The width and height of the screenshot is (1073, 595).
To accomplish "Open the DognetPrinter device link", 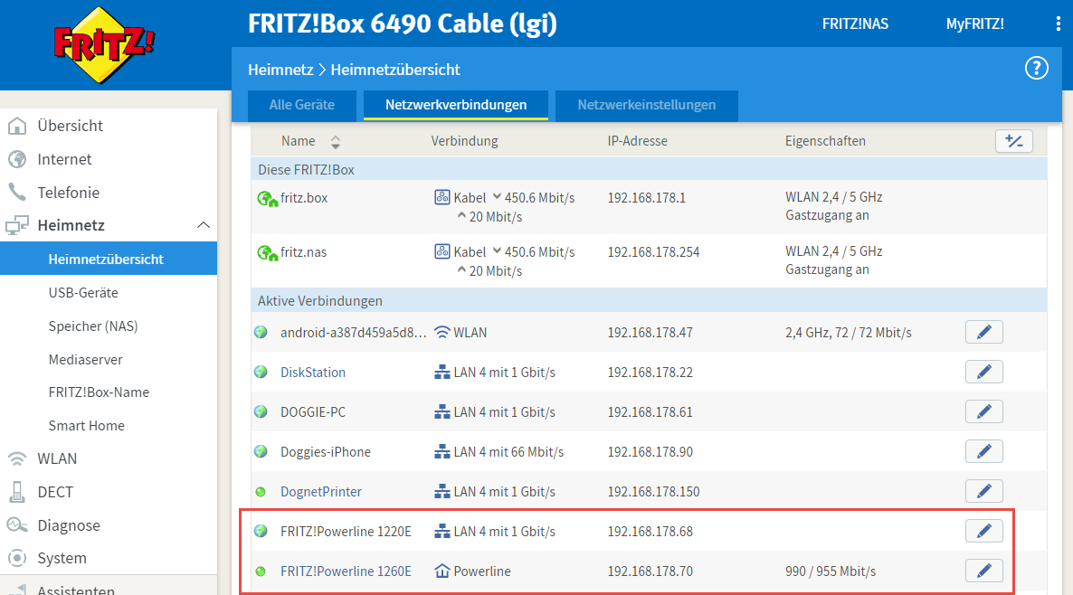I will click(x=321, y=492).
